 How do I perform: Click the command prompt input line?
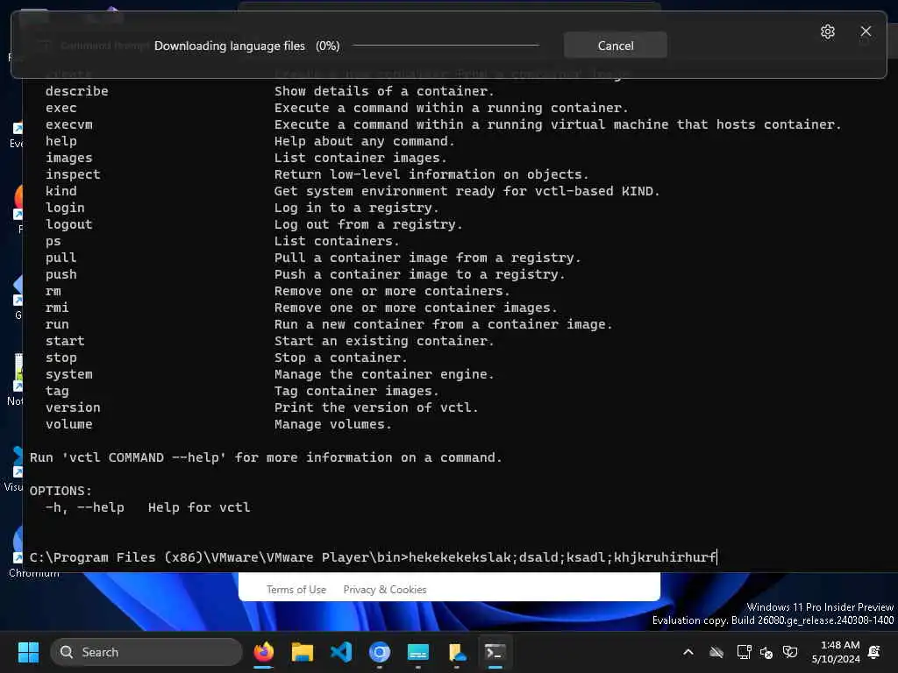pos(373,557)
